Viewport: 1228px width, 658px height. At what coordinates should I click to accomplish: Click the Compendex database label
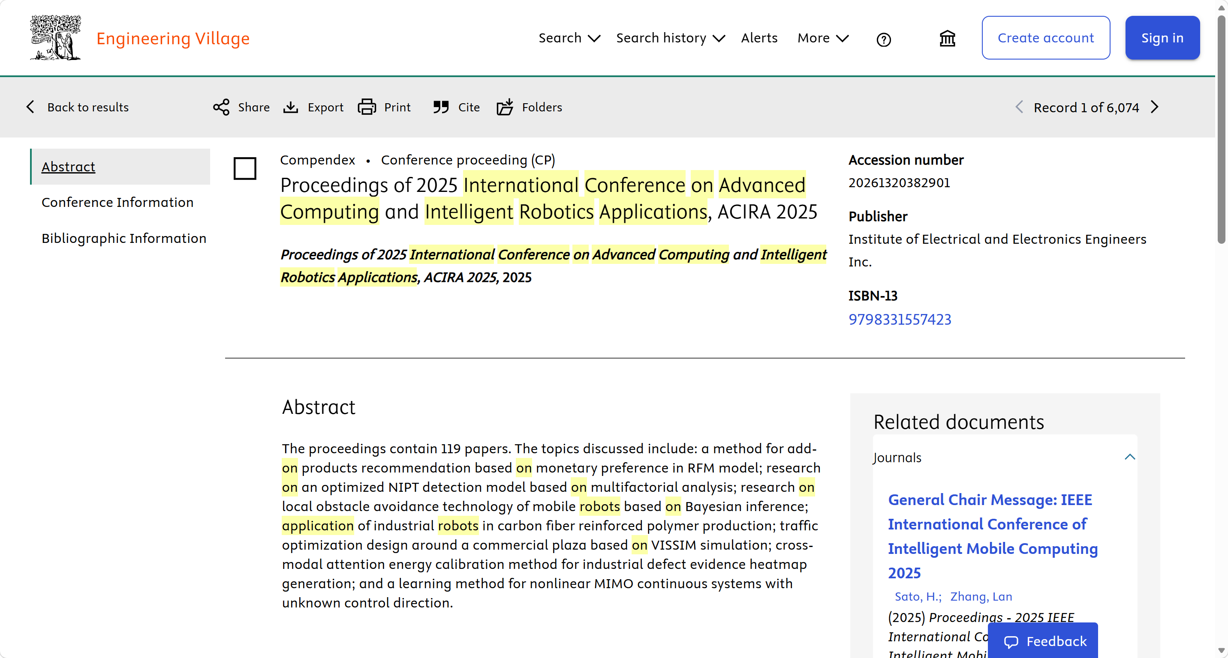point(317,160)
